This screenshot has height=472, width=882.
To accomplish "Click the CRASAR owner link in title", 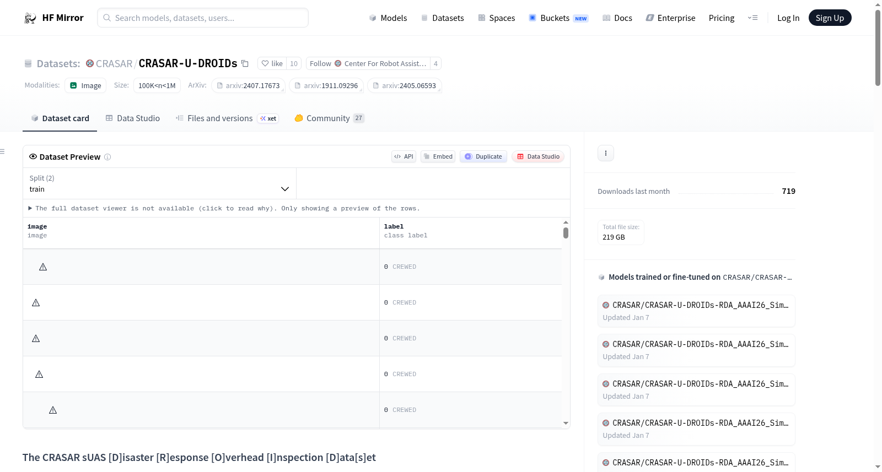I will pos(114,63).
